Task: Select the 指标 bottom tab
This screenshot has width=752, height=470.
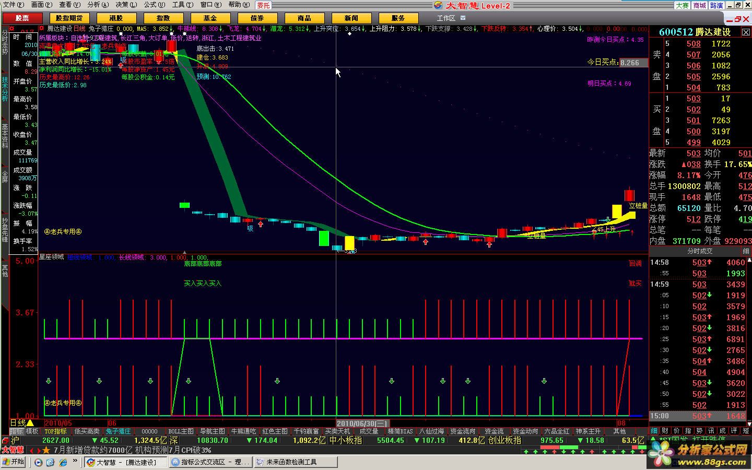Action: pos(17,431)
